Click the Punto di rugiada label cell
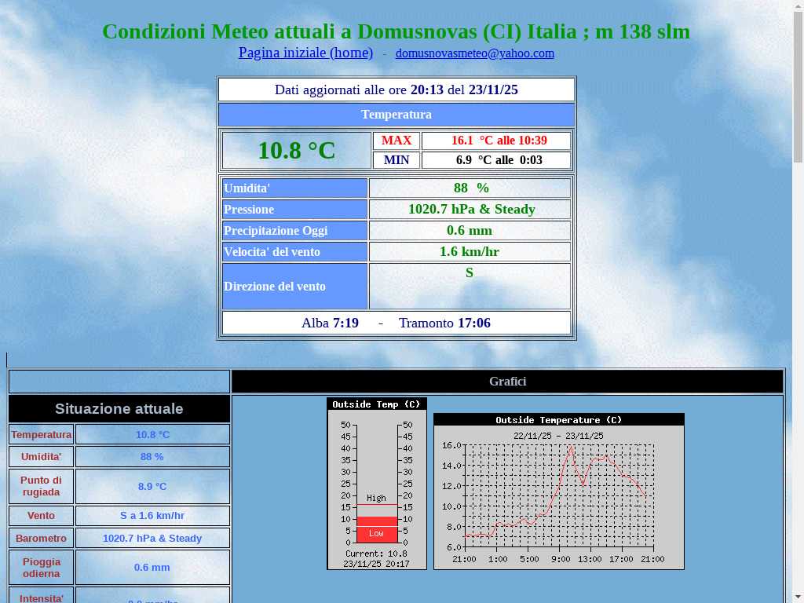This screenshot has height=603, width=804. (42, 486)
